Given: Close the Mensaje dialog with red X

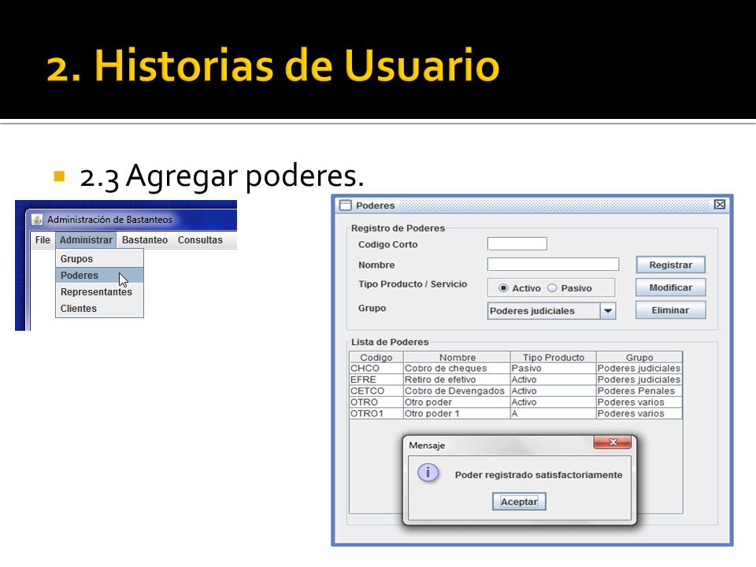Looking at the screenshot, I should tap(613, 442).
